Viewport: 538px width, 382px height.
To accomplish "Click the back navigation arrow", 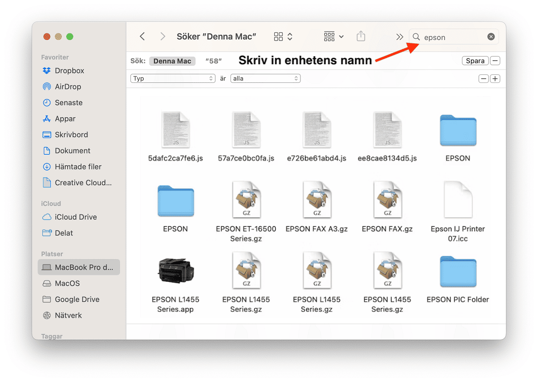I will (142, 37).
